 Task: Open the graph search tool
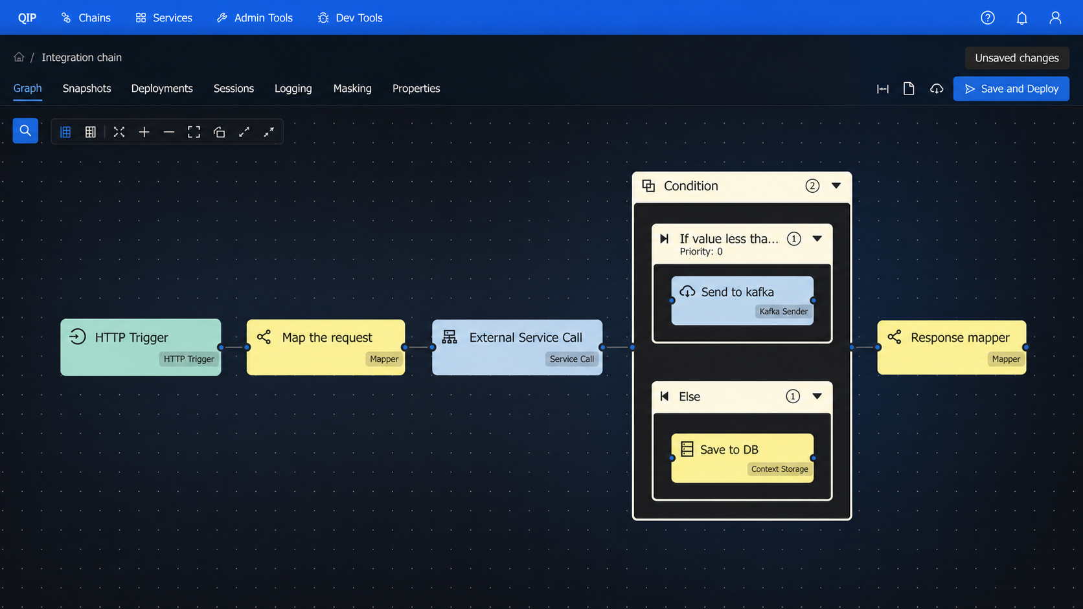pyautogui.click(x=25, y=131)
